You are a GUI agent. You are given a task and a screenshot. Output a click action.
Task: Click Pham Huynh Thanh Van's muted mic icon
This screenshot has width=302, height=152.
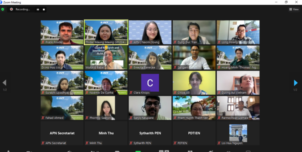pos(175,118)
